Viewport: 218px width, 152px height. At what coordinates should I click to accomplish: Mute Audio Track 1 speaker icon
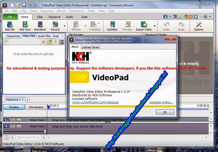click(6, 126)
